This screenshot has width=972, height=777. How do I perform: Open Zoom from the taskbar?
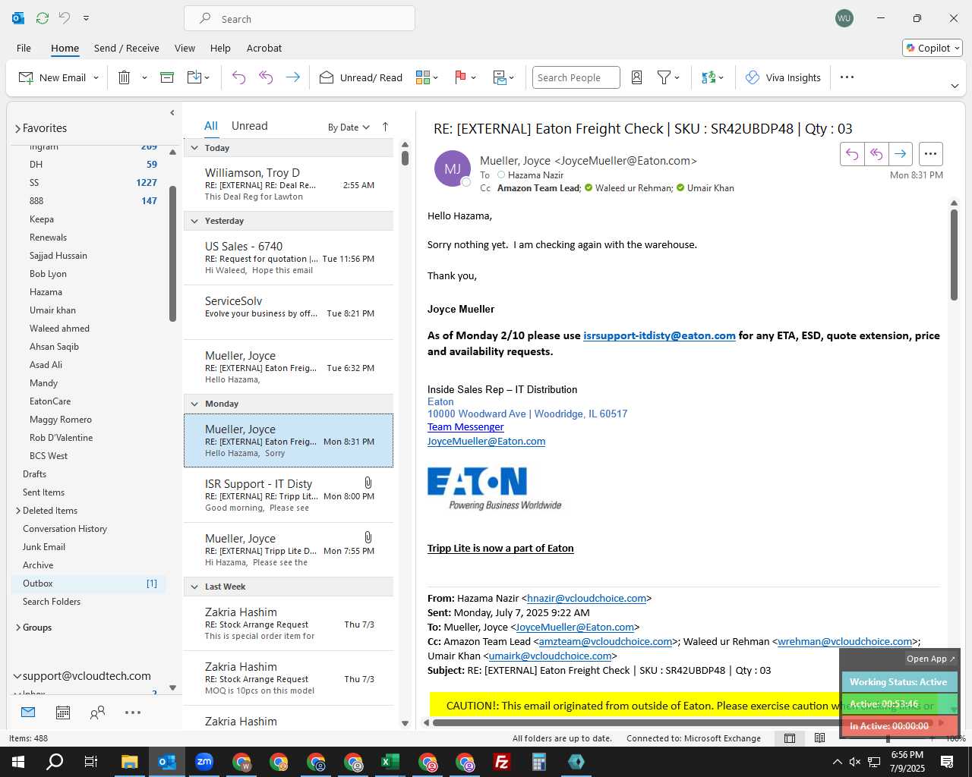click(204, 762)
